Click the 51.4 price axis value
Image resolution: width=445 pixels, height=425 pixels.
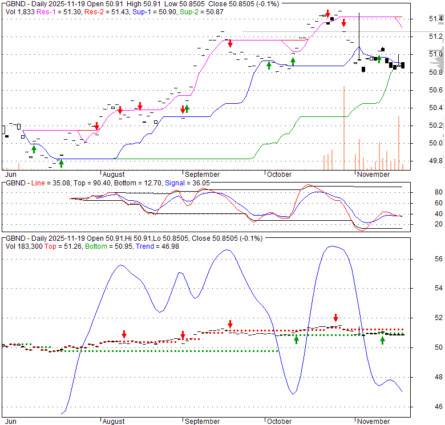pyautogui.click(x=435, y=19)
